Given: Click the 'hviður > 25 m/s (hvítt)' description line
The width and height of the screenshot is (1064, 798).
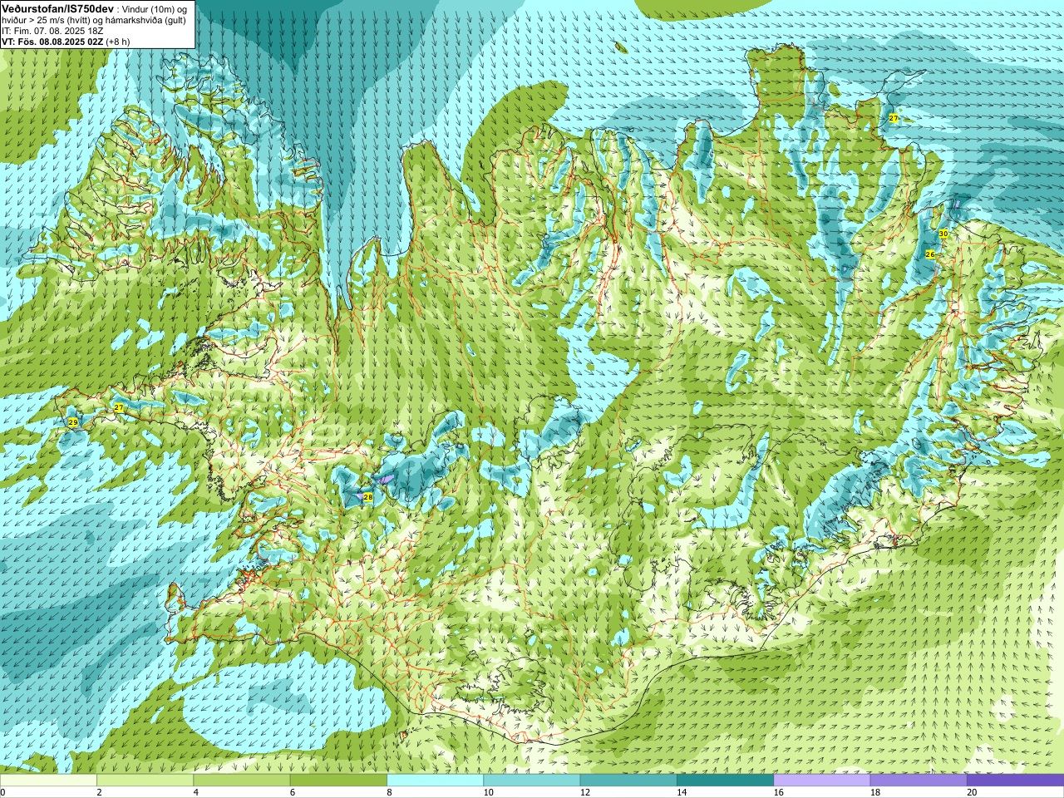Looking at the screenshot, I should click(47, 20).
